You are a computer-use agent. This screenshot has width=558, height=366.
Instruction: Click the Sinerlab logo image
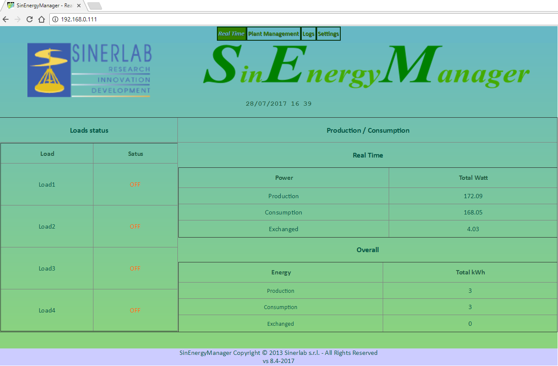click(x=90, y=70)
